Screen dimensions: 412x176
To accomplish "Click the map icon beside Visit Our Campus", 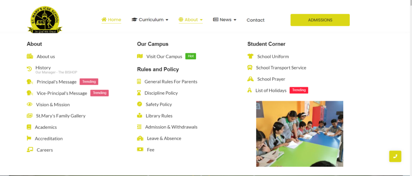I will 140,56.
